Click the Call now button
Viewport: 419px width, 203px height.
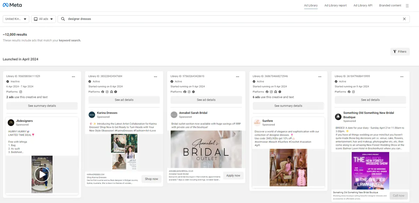399,196
